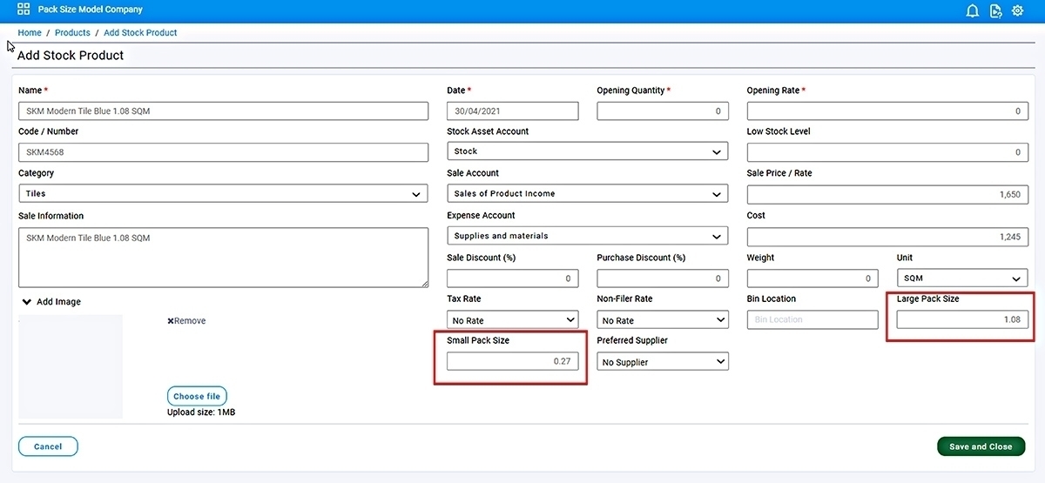This screenshot has height=483, width=1045.
Task: Go to Home breadcrumb link
Action: 30,33
